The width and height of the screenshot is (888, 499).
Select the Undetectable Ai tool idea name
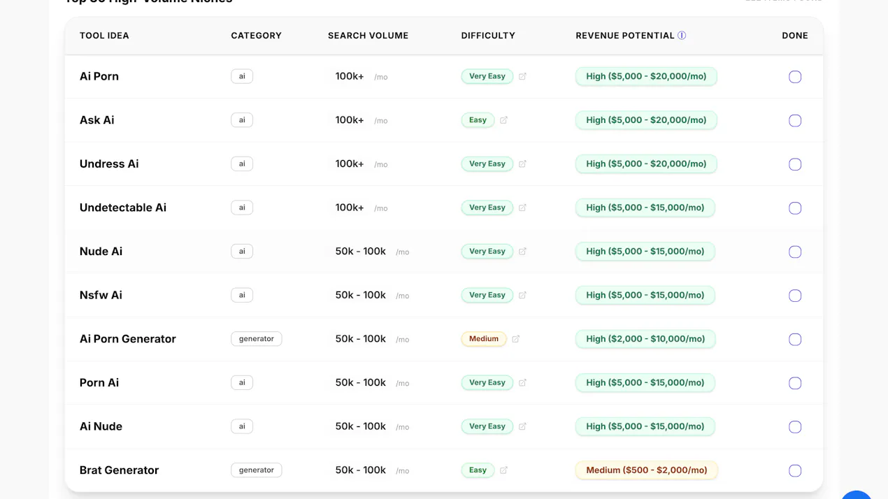click(x=123, y=208)
